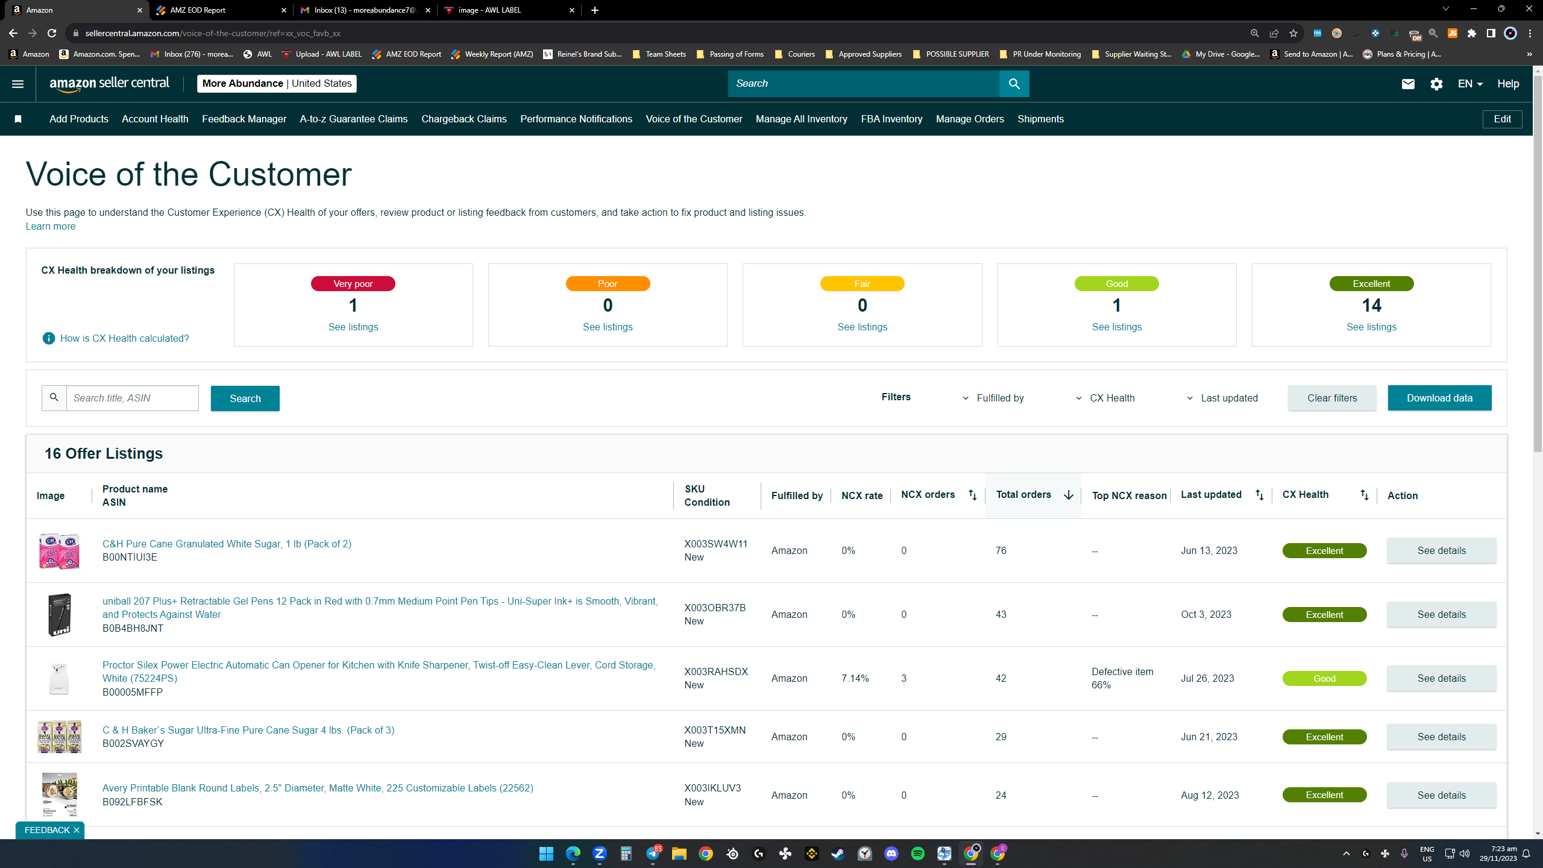1543x868 pixels.
Task: Click the Search title, ASIN input field
Action: (132, 398)
